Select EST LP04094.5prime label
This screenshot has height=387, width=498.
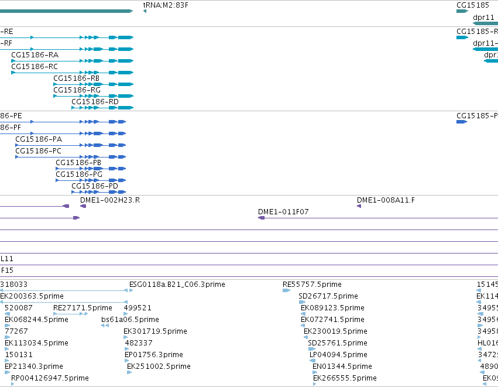coord(339,355)
